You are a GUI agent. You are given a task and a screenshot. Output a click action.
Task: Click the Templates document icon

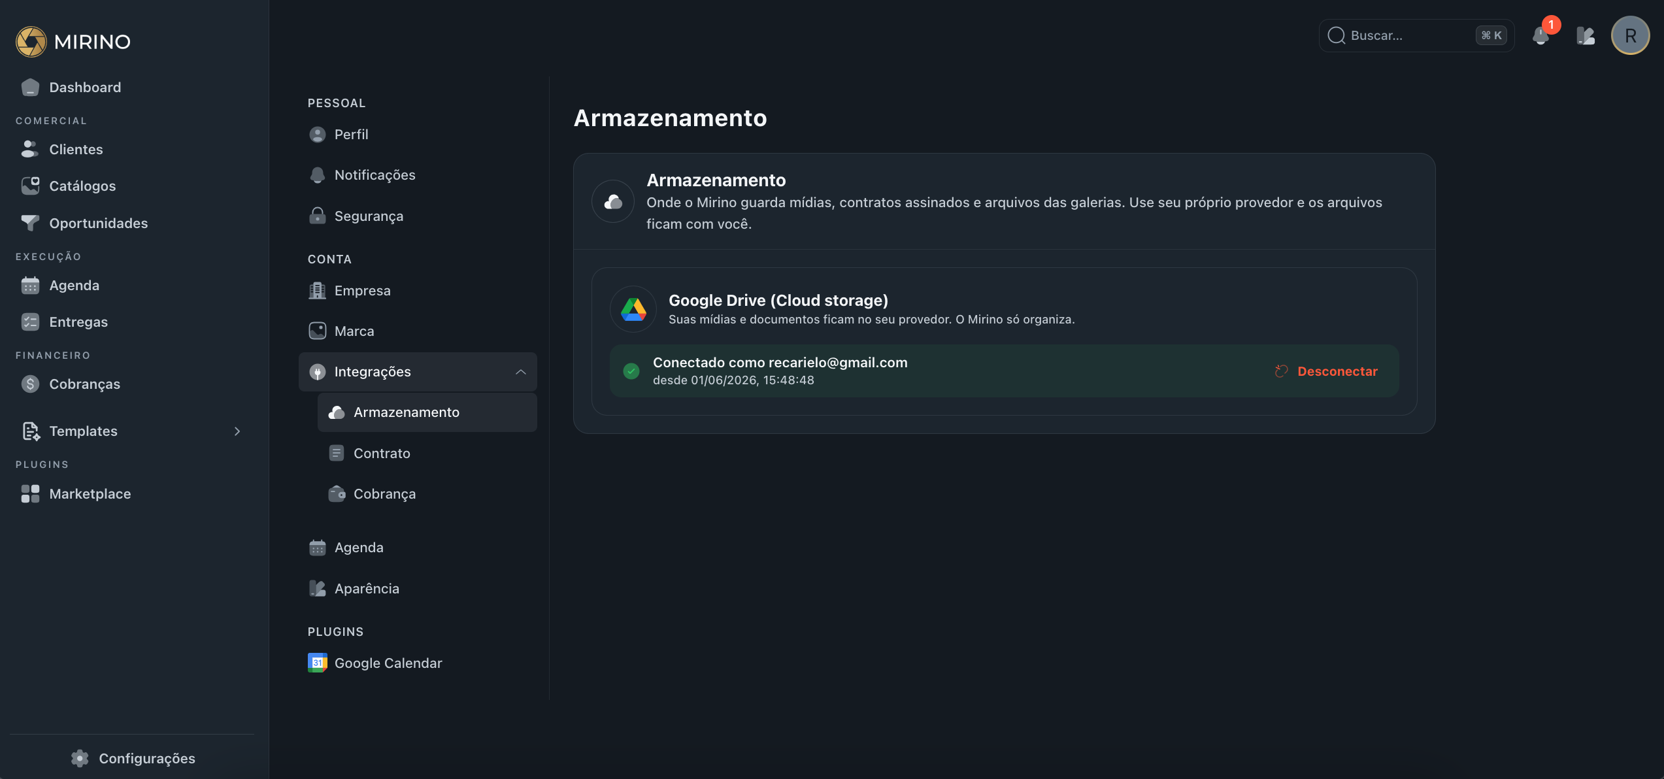point(30,431)
